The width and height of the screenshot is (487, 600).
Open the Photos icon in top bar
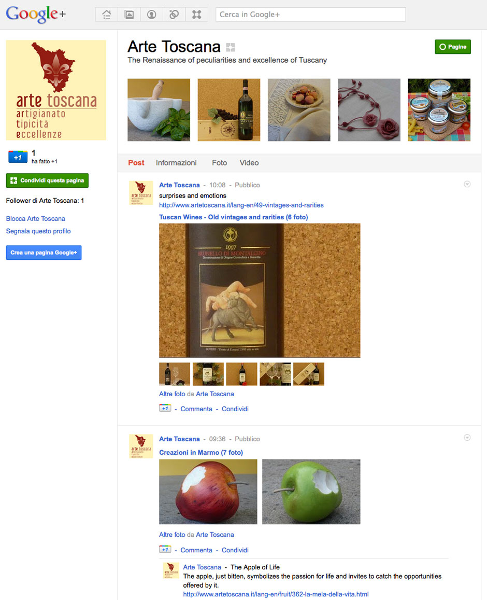(x=129, y=15)
